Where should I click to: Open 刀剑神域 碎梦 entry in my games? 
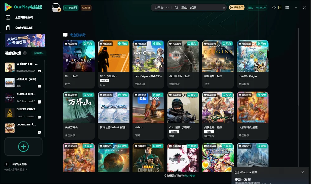pos(23,98)
